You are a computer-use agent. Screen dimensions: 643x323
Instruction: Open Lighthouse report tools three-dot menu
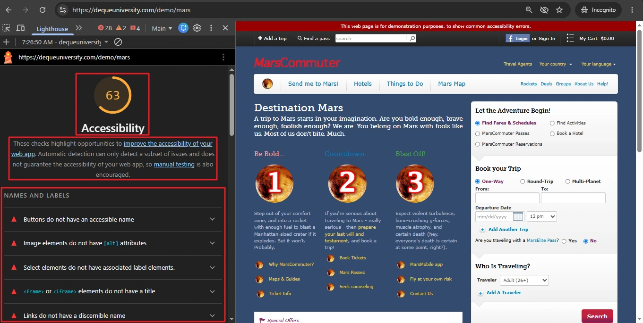tap(223, 57)
